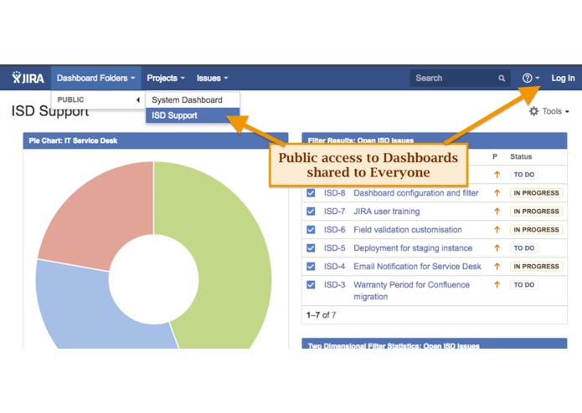Click the P priority column header
The image size is (582, 413).
(x=495, y=156)
